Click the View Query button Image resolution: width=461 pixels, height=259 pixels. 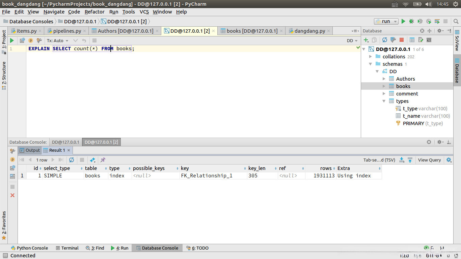429,160
